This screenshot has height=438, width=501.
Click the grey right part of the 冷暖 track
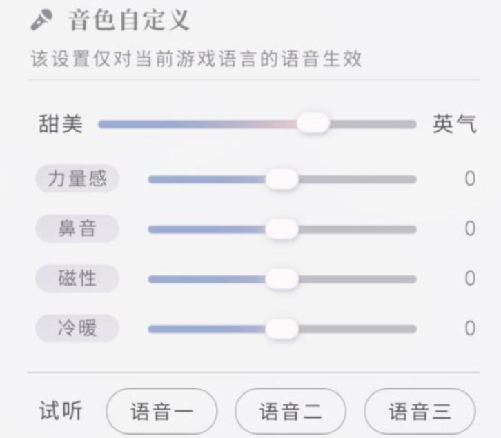(x=359, y=329)
